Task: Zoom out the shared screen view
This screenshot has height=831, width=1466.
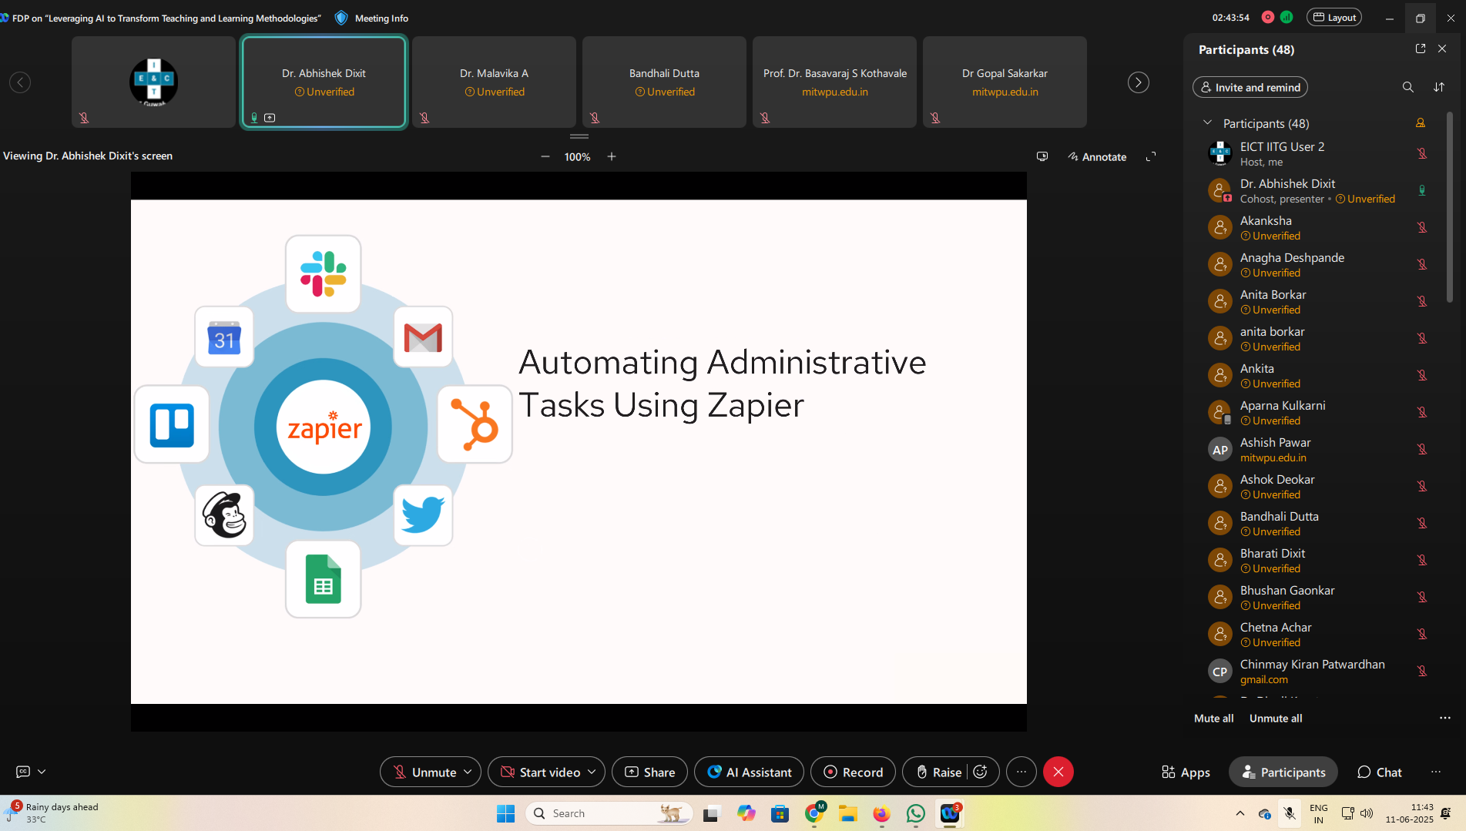Action: coord(545,156)
